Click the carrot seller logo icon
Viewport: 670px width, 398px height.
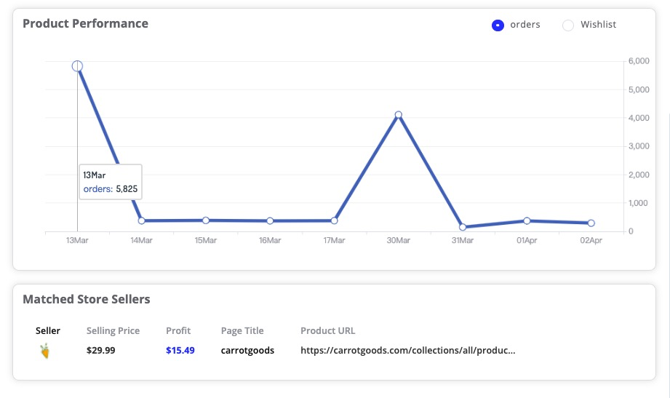click(x=45, y=351)
